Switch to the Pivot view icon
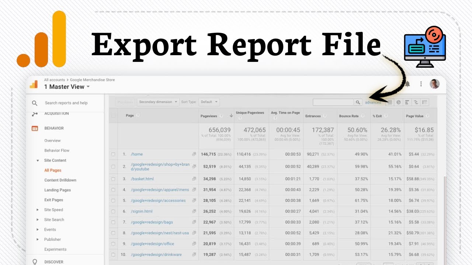Viewport: 472px width, 265px height. (425, 102)
